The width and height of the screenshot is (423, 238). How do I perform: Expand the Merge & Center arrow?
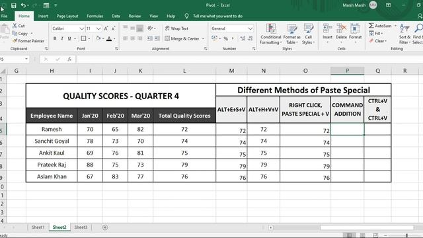(203, 38)
